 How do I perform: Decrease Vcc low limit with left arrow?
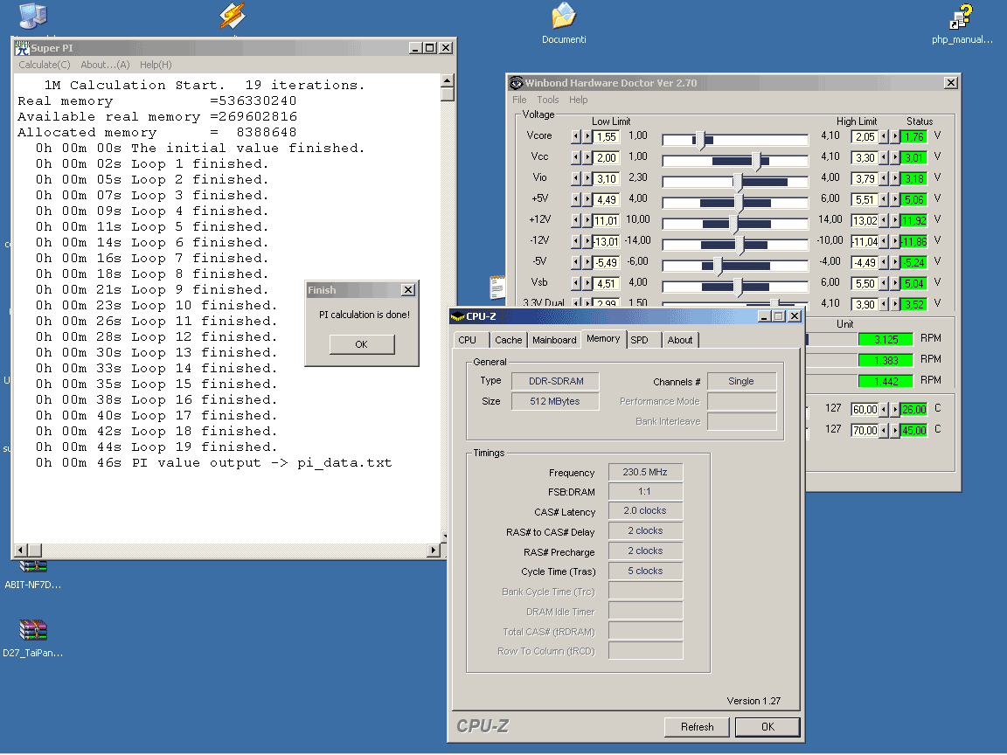[x=575, y=157]
